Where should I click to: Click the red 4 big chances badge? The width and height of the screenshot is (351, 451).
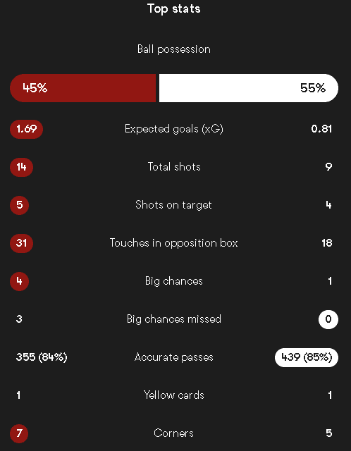pyautogui.click(x=19, y=281)
